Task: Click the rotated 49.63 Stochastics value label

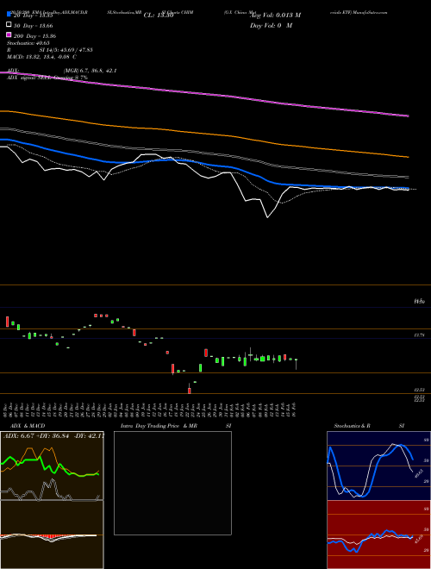Action: [418, 473]
